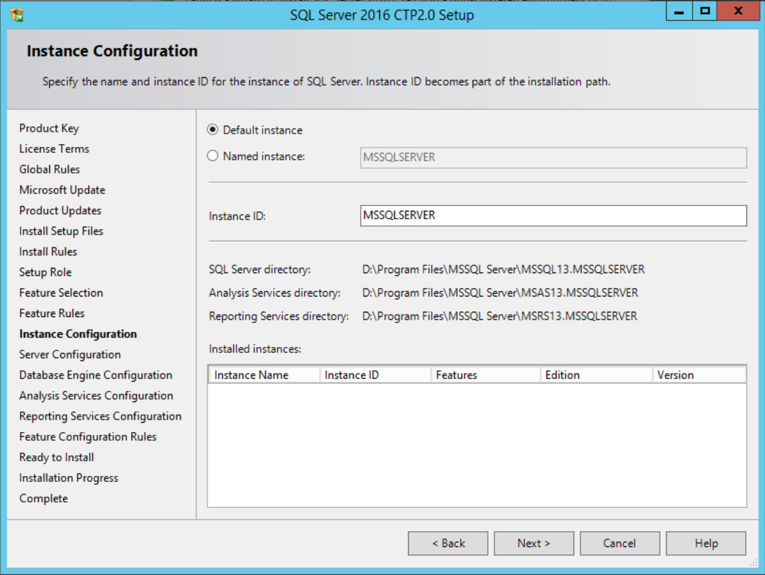Click the SQL Server directory label
Viewport: 765px width, 575px height.
point(259,269)
